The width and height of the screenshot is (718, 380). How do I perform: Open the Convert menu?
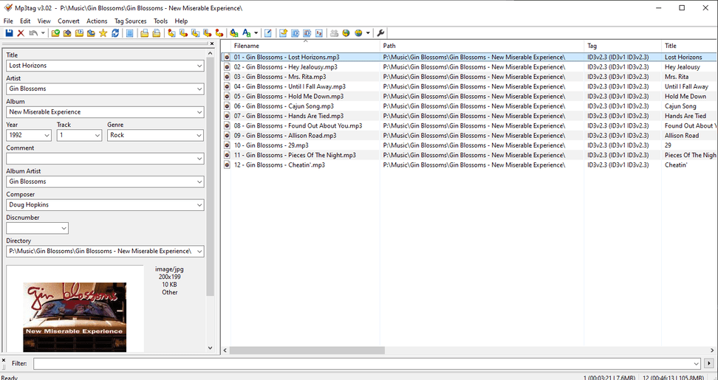69,21
